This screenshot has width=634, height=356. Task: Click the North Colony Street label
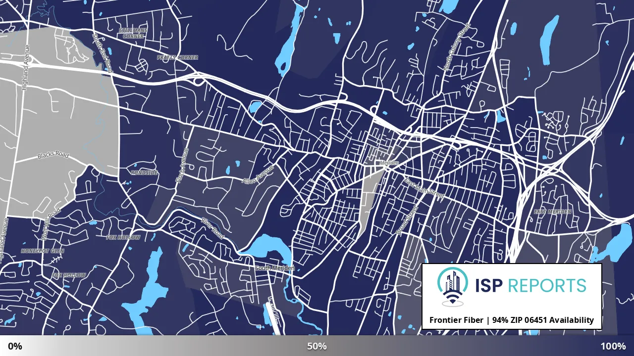(457, 48)
